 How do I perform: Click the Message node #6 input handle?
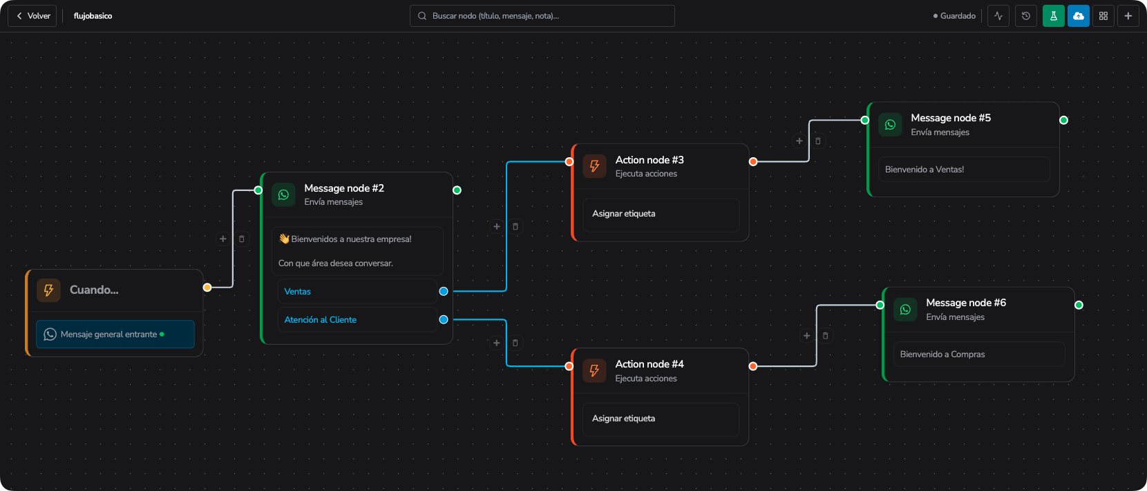[880, 305]
